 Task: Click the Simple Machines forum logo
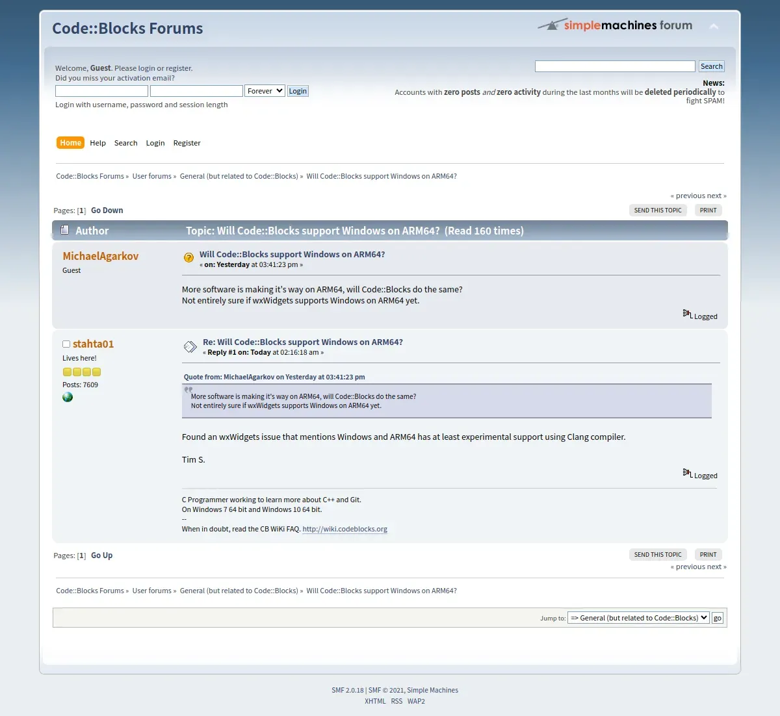[615, 25]
